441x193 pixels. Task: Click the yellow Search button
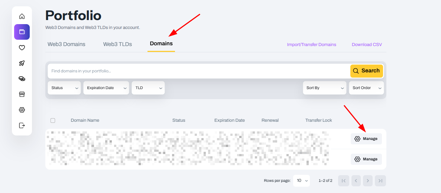(366, 71)
